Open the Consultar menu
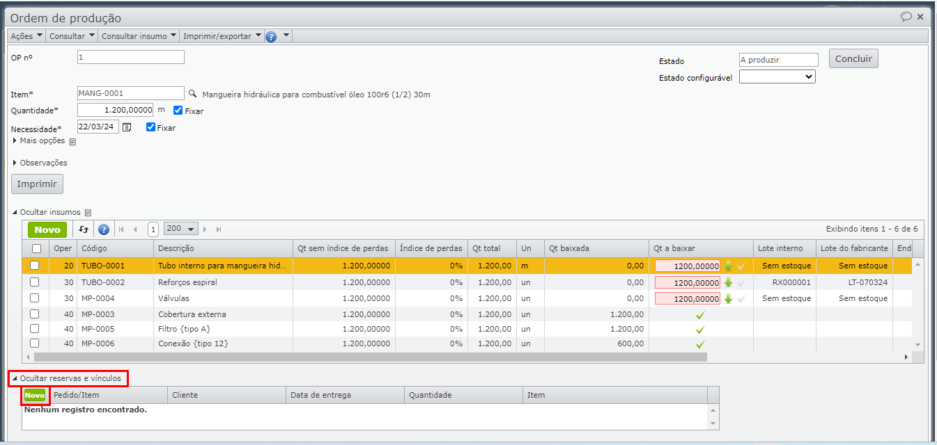The image size is (937, 445). [x=72, y=36]
